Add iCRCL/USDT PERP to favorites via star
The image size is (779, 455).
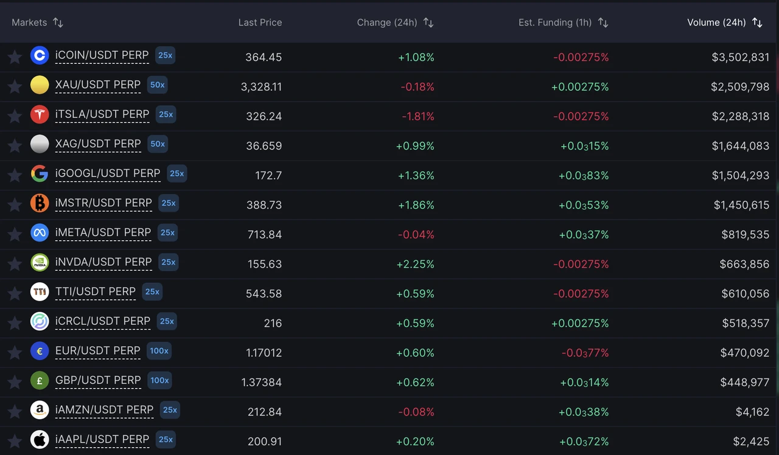click(15, 322)
